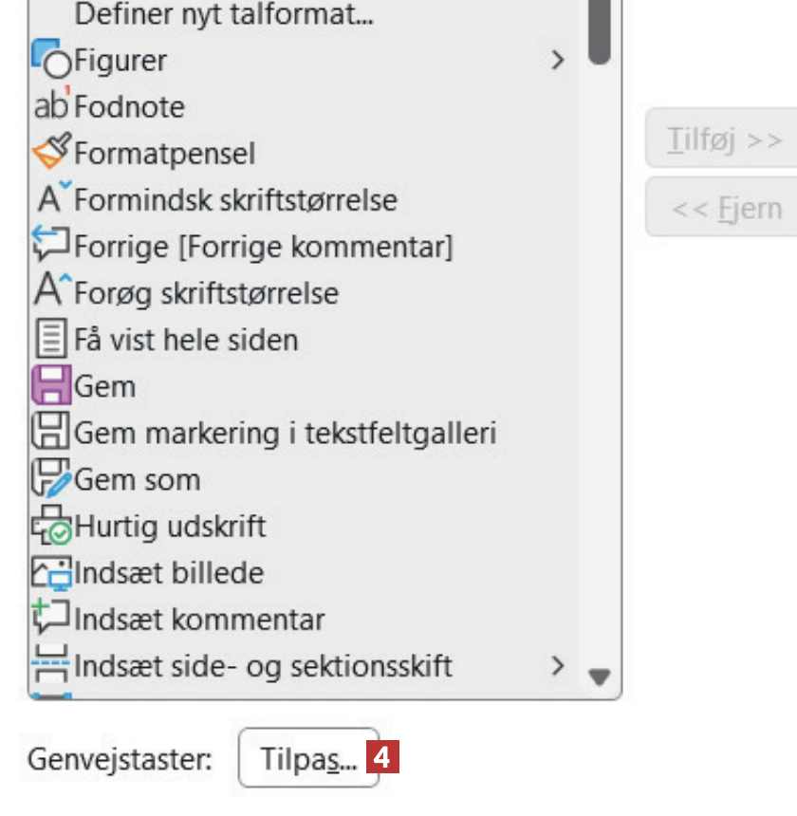Expand Indsæt side- og sektionsskift submenu arrow
This screenshot has width=797, height=816.
point(557,665)
